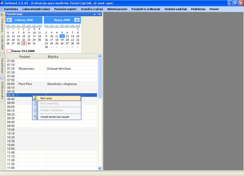Open the Laboratorijski nalazi menu
Screen dimensions: 244x176
click(36, 9)
